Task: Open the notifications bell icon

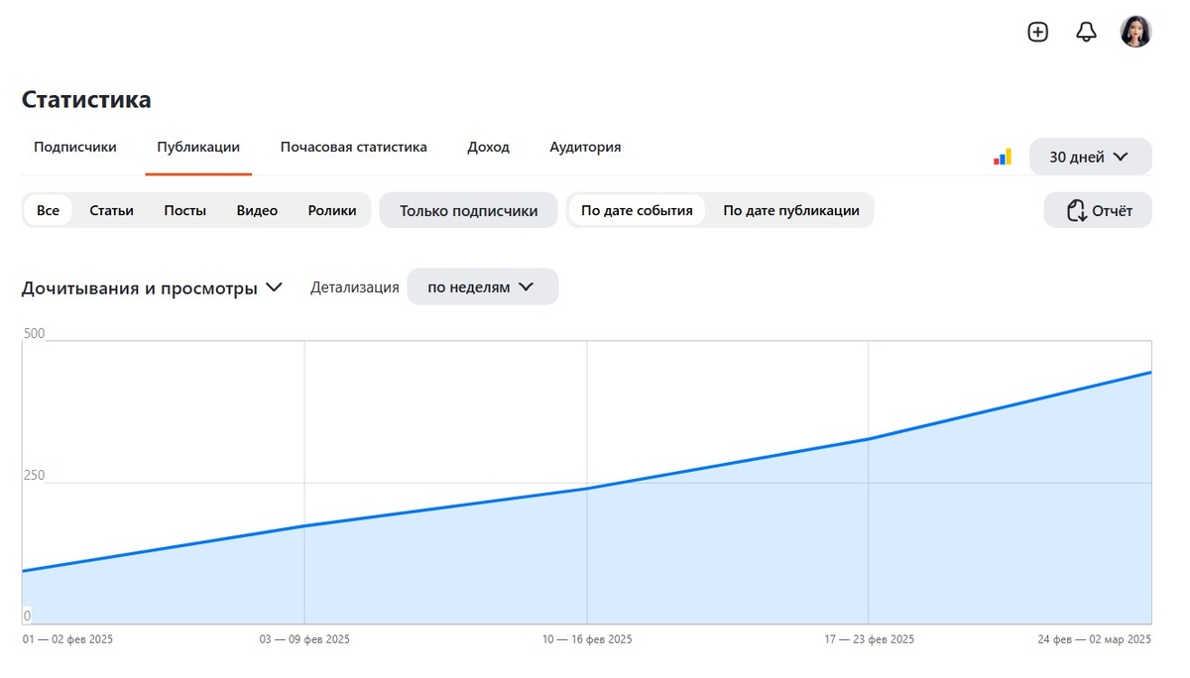Action: pyautogui.click(x=1086, y=32)
